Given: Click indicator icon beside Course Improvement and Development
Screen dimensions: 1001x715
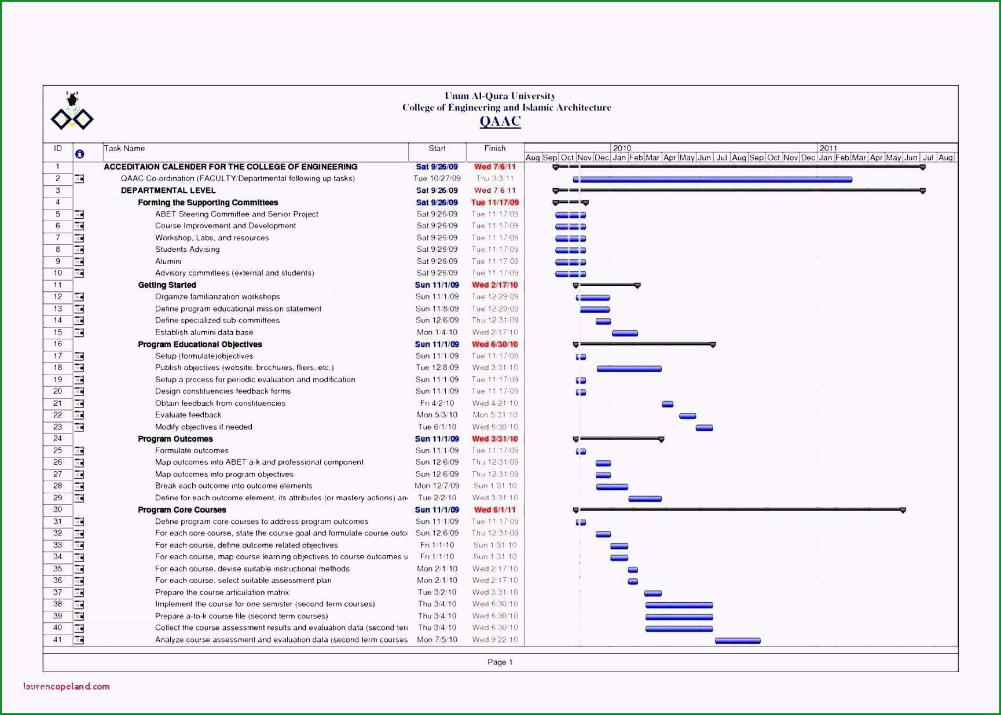Looking at the screenshot, I should tap(79, 226).
